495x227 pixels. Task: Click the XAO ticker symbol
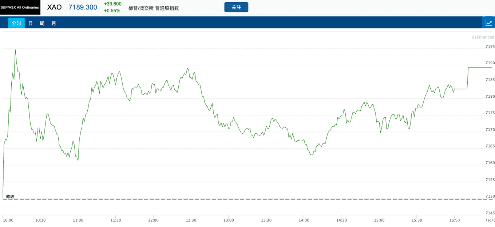click(55, 7)
